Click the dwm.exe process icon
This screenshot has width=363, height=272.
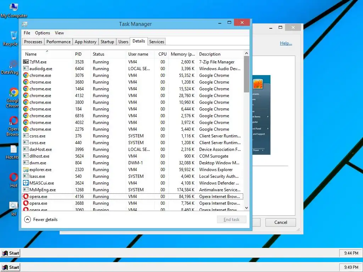pyautogui.click(x=26, y=163)
